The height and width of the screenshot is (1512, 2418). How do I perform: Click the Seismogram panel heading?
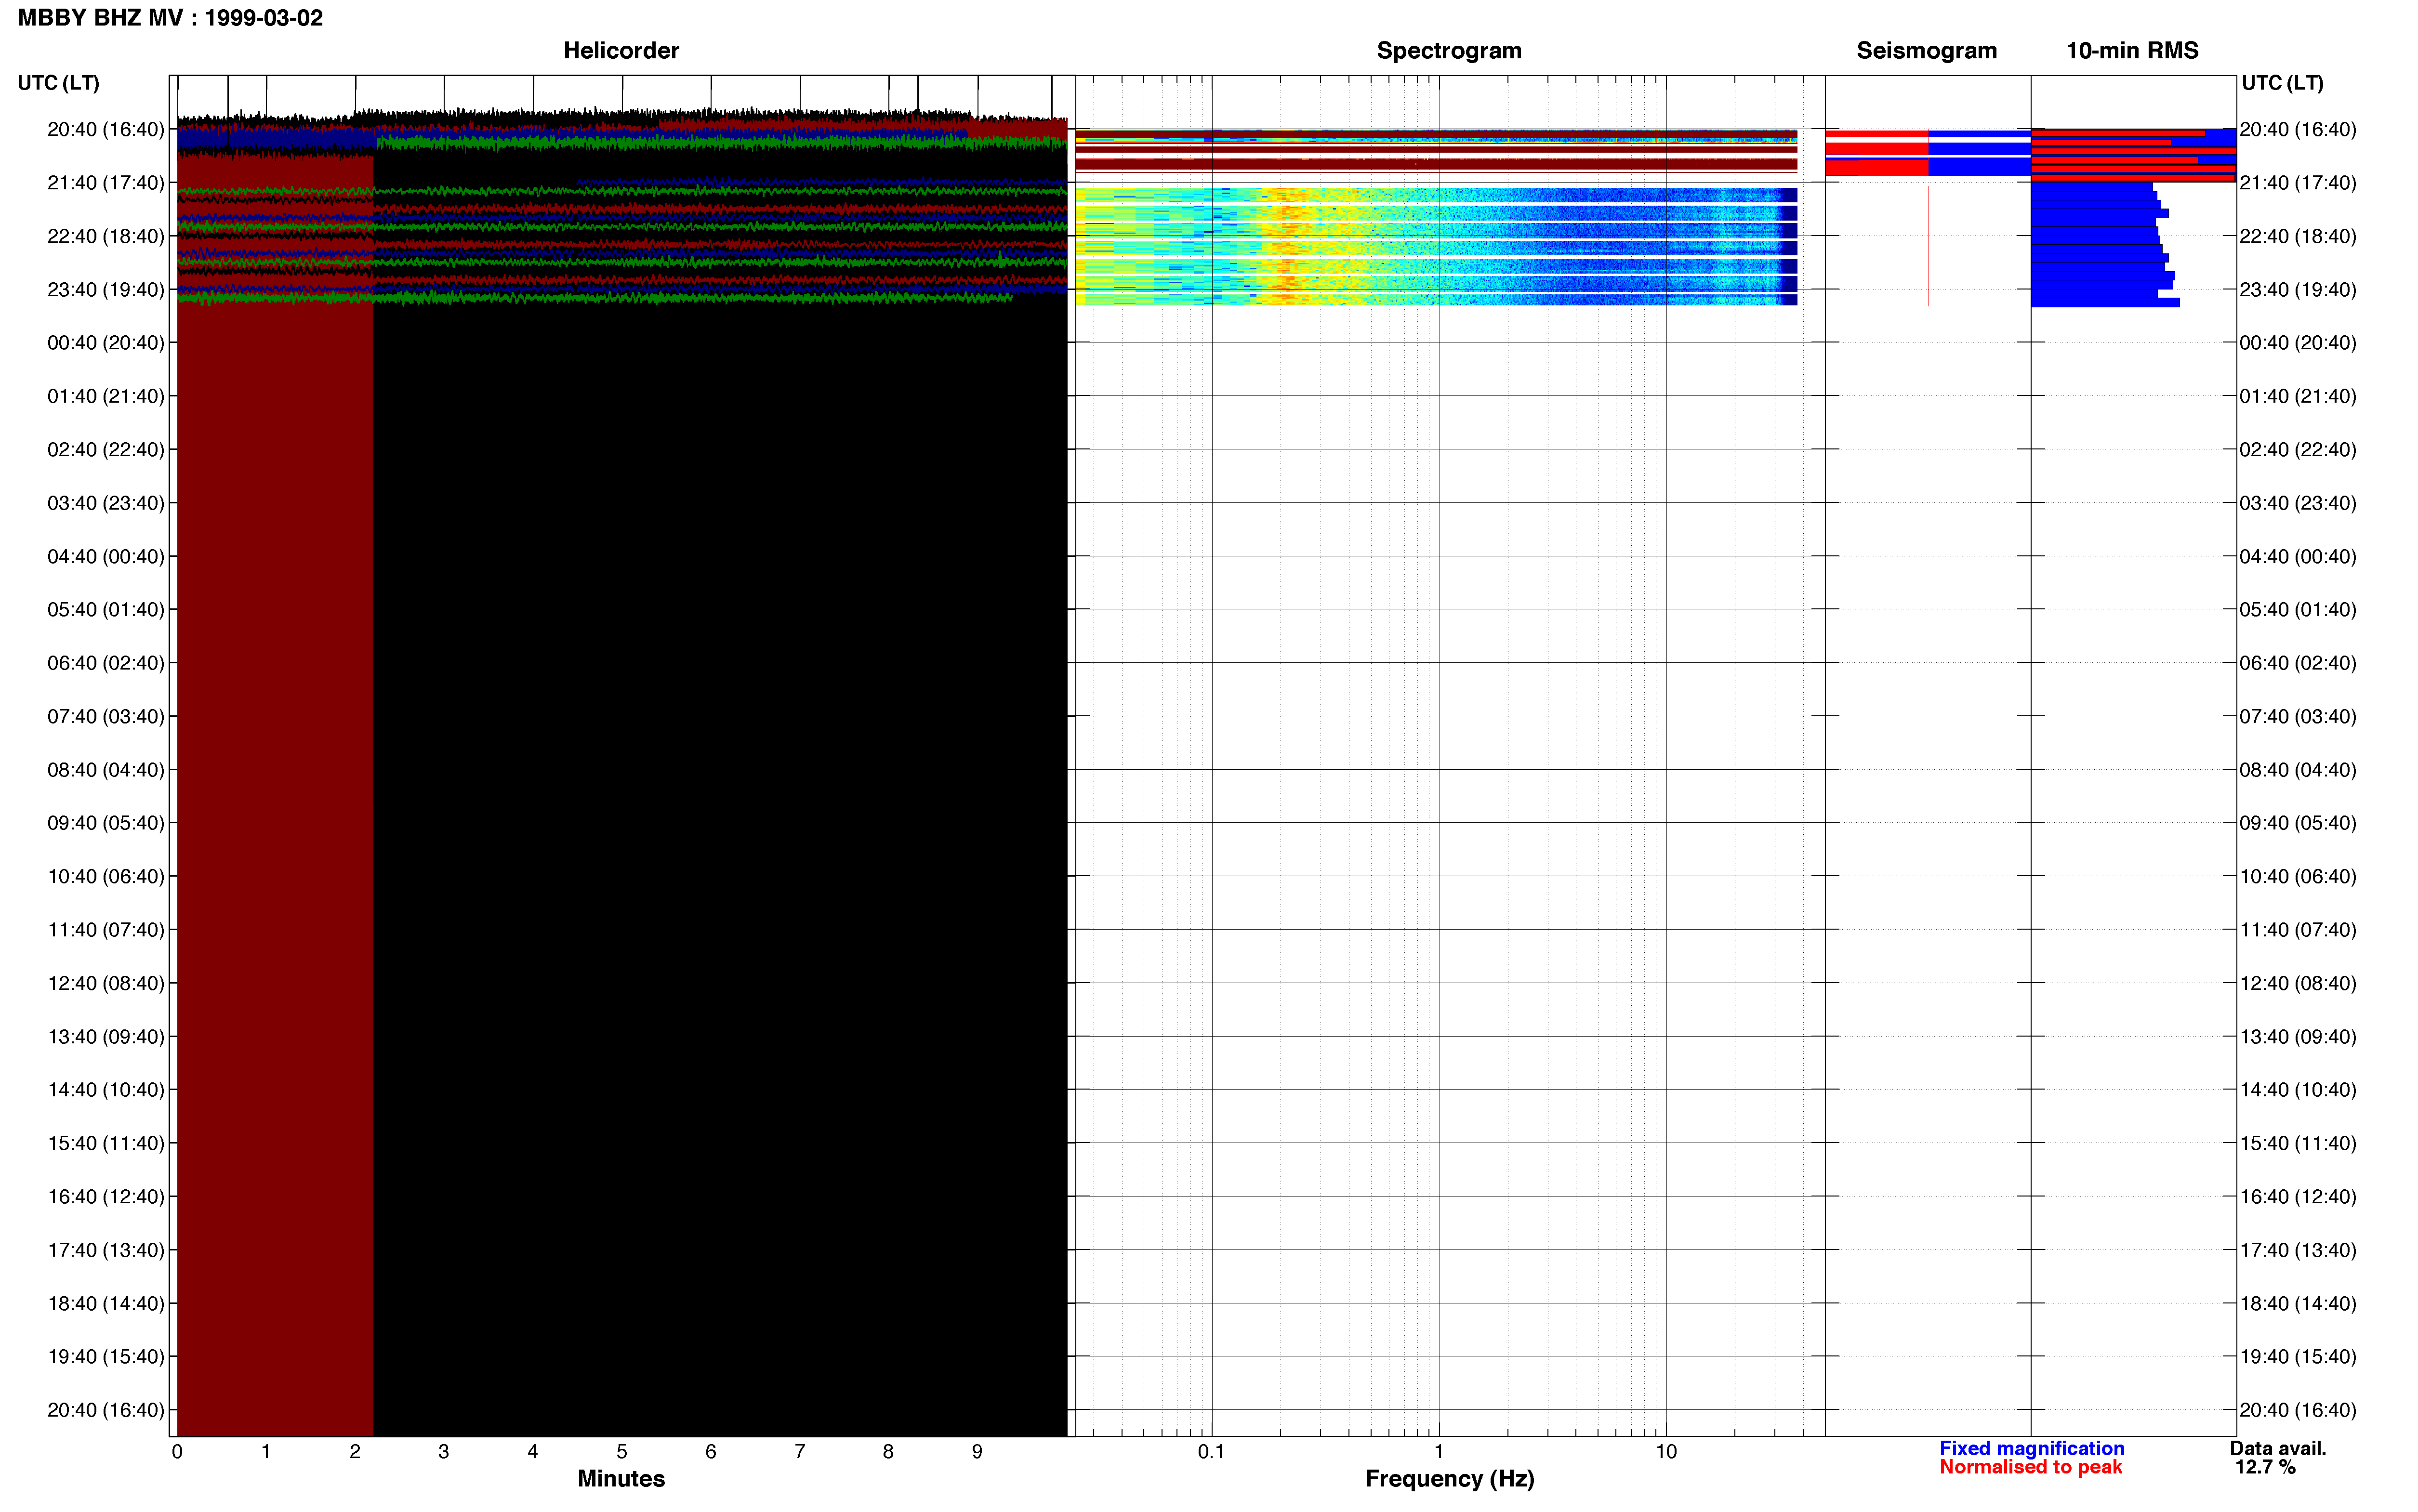(1926, 50)
